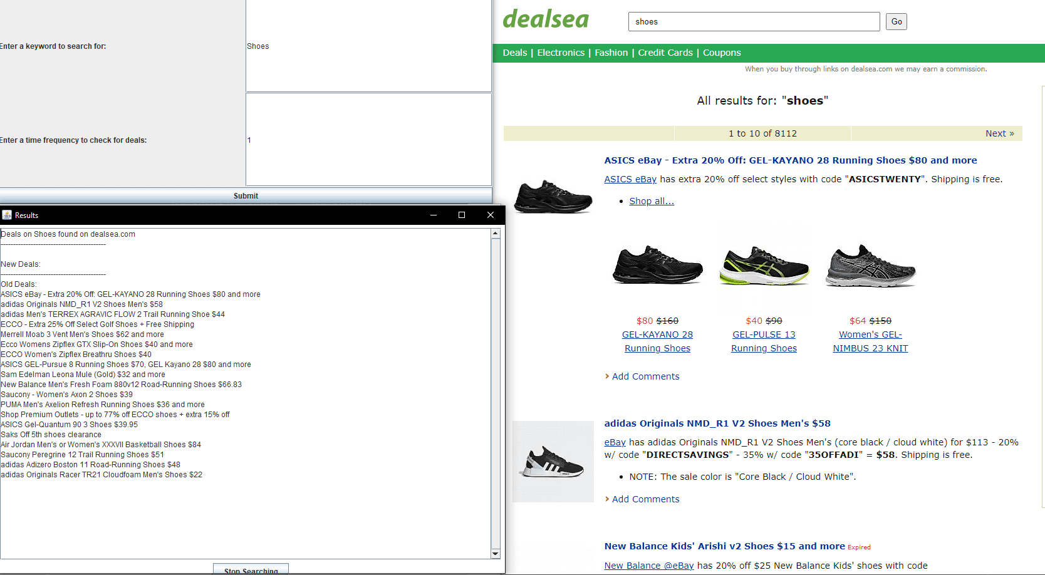Open the Electronics menu item
Image resolution: width=1045 pixels, height=575 pixels.
(x=561, y=53)
